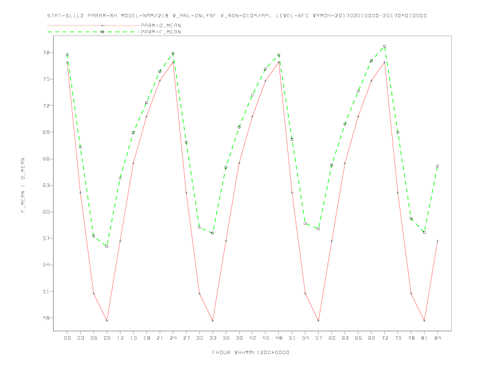
Task: Click the green F_MEAN circle point at hour 84
Action: (x=437, y=166)
